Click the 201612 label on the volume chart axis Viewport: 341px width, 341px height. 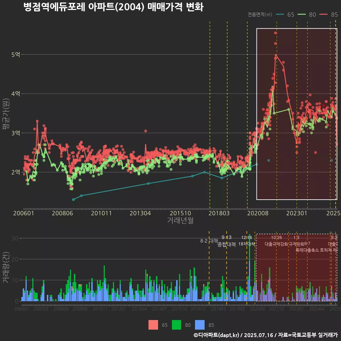point(198,309)
